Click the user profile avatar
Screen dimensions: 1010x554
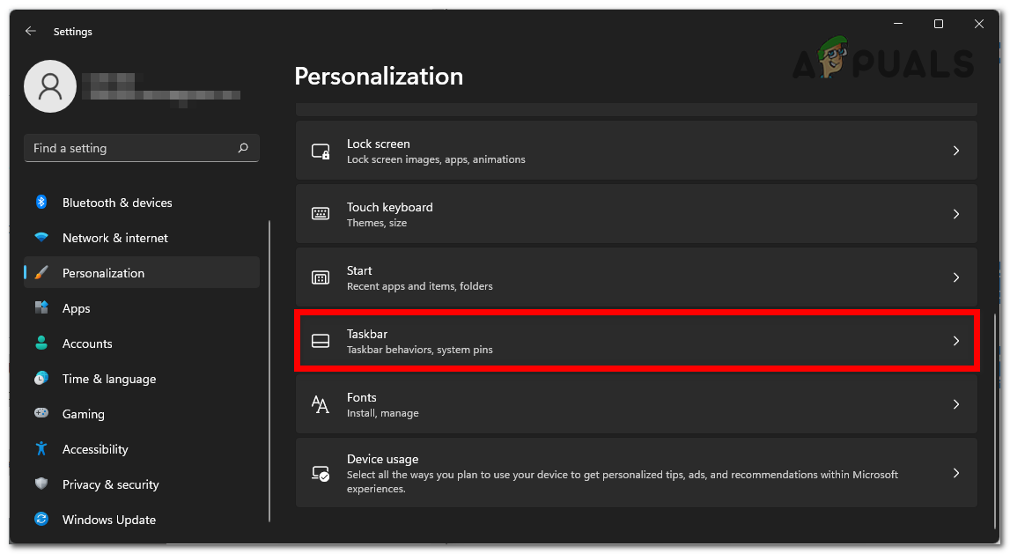50,85
